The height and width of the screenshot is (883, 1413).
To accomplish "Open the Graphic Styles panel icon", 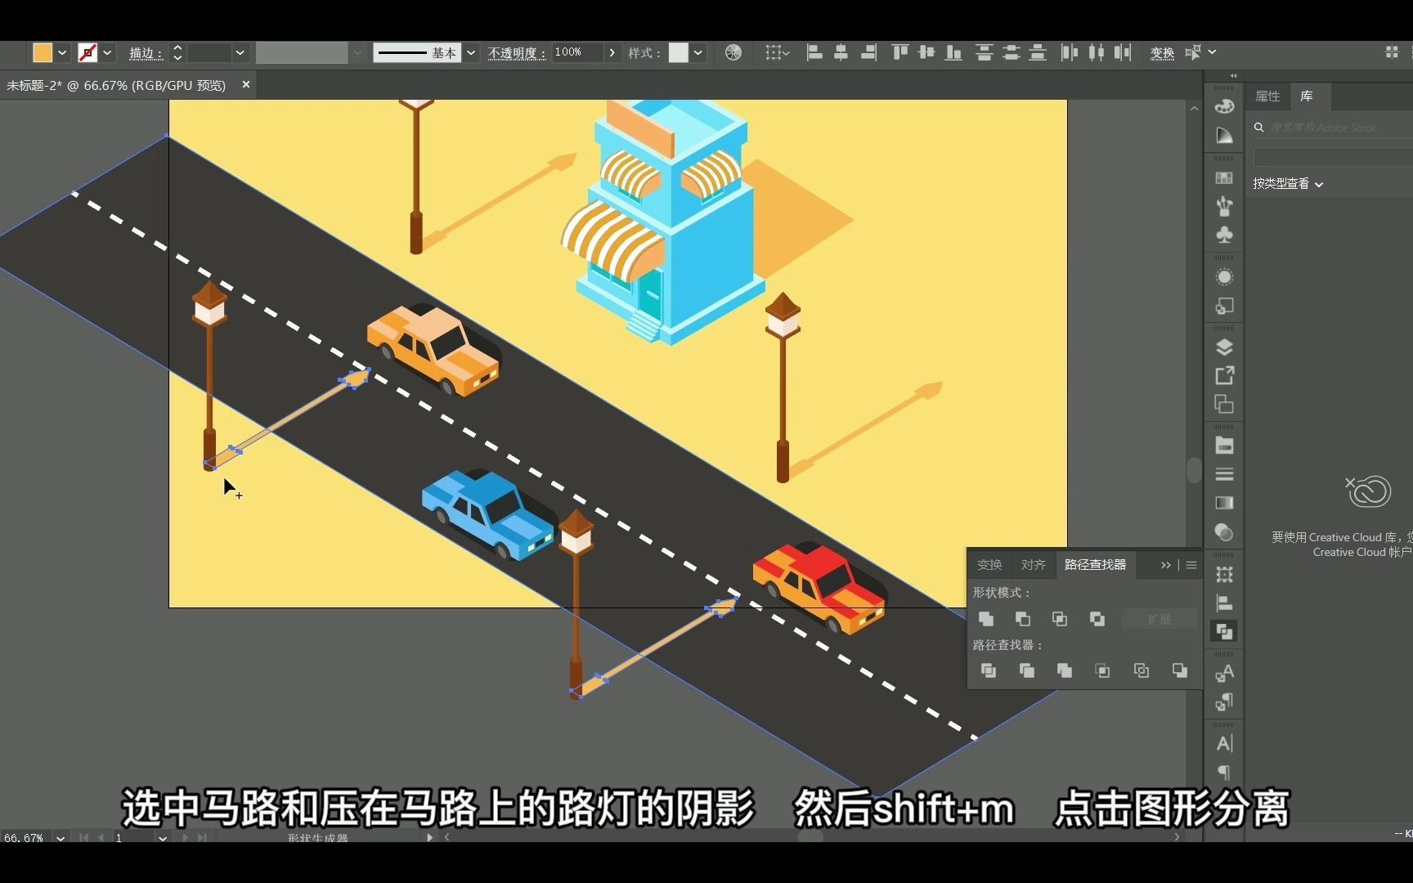I will (1224, 307).
